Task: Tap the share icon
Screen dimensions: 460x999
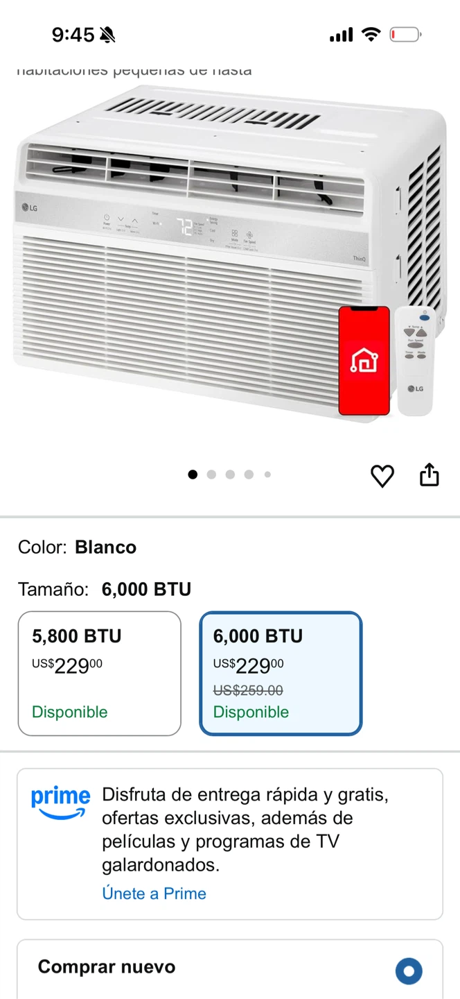Action: coord(430,475)
